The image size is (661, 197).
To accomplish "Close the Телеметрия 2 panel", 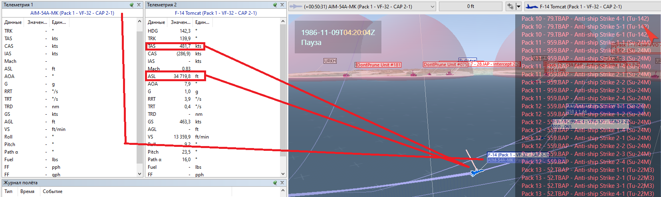I will [282, 5].
